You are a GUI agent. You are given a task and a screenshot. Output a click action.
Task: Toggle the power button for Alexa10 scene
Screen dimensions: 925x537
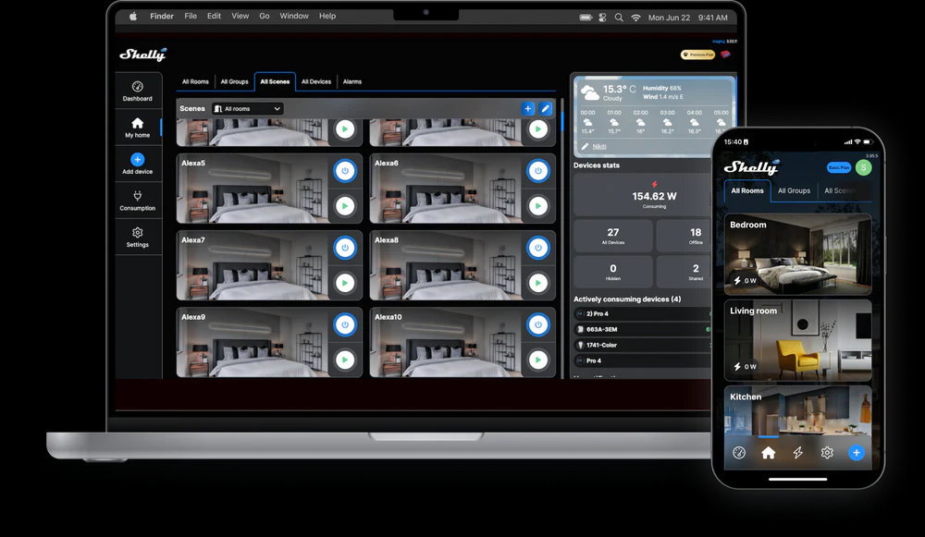click(x=538, y=324)
